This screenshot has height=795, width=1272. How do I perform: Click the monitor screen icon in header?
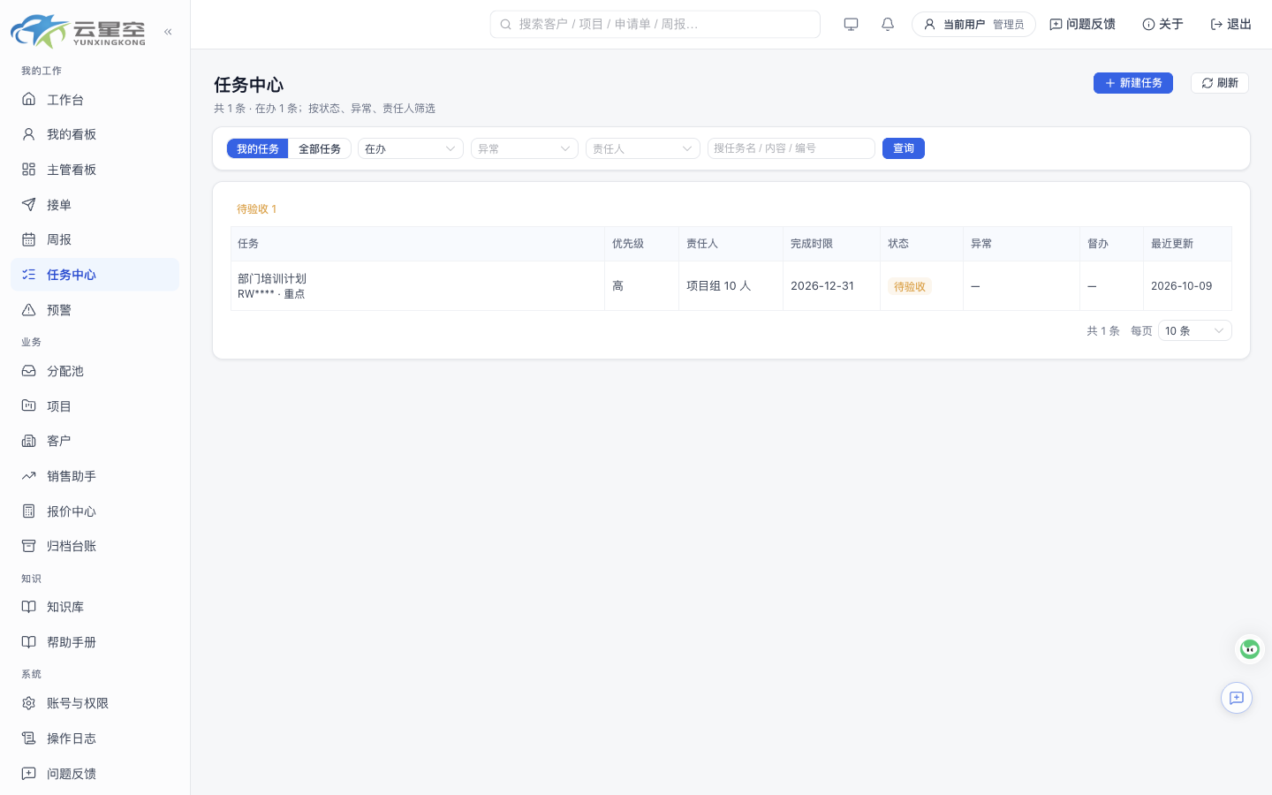click(x=852, y=25)
